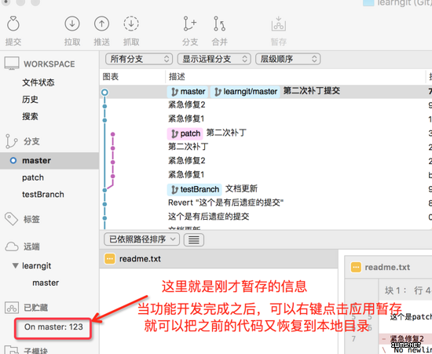Open 历史 history view in sidebar
Image resolution: width=432 pixels, height=354 pixels.
coord(30,99)
